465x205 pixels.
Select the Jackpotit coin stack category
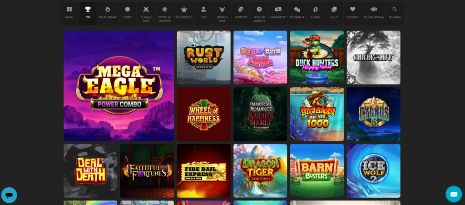(241, 13)
